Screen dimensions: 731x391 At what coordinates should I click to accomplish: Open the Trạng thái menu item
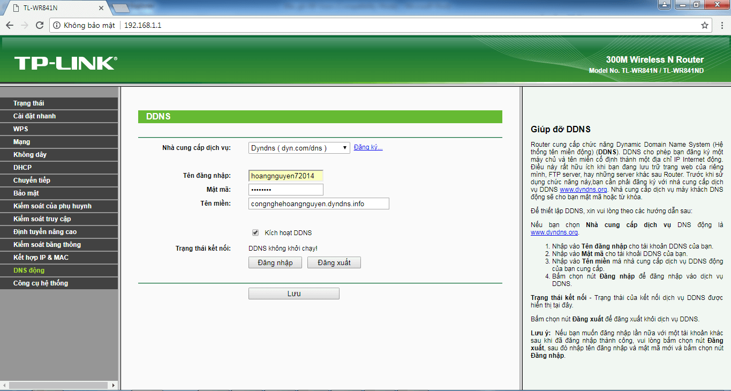click(x=29, y=103)
